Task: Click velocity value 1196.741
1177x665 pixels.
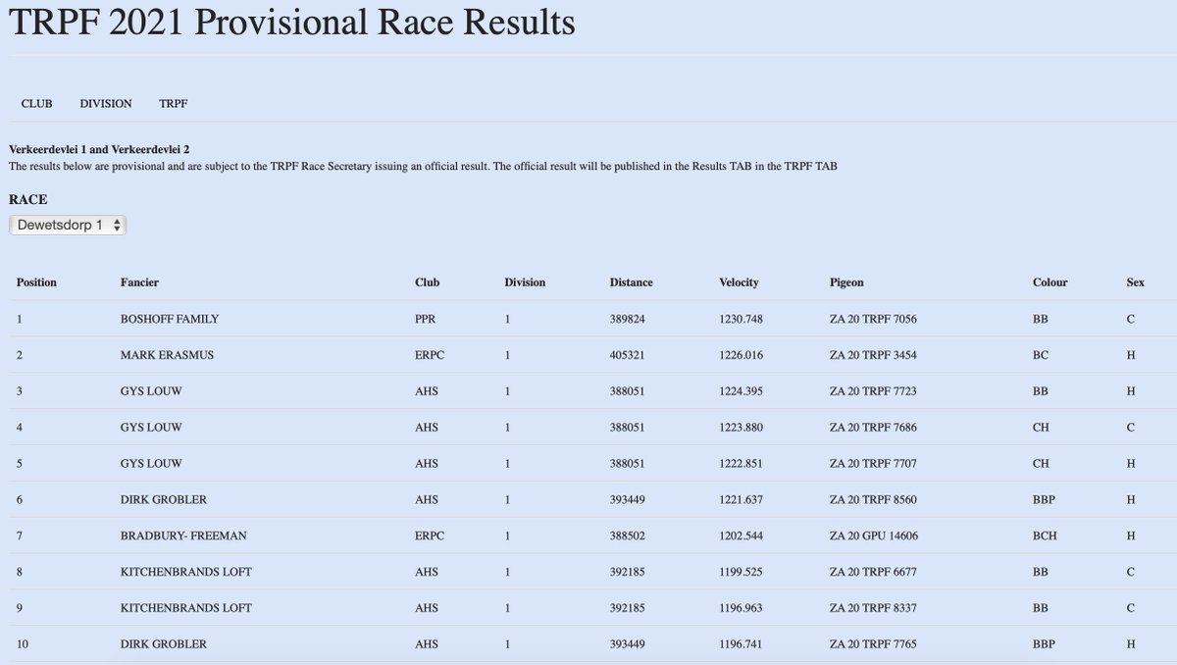Action: tap(741, 644)
